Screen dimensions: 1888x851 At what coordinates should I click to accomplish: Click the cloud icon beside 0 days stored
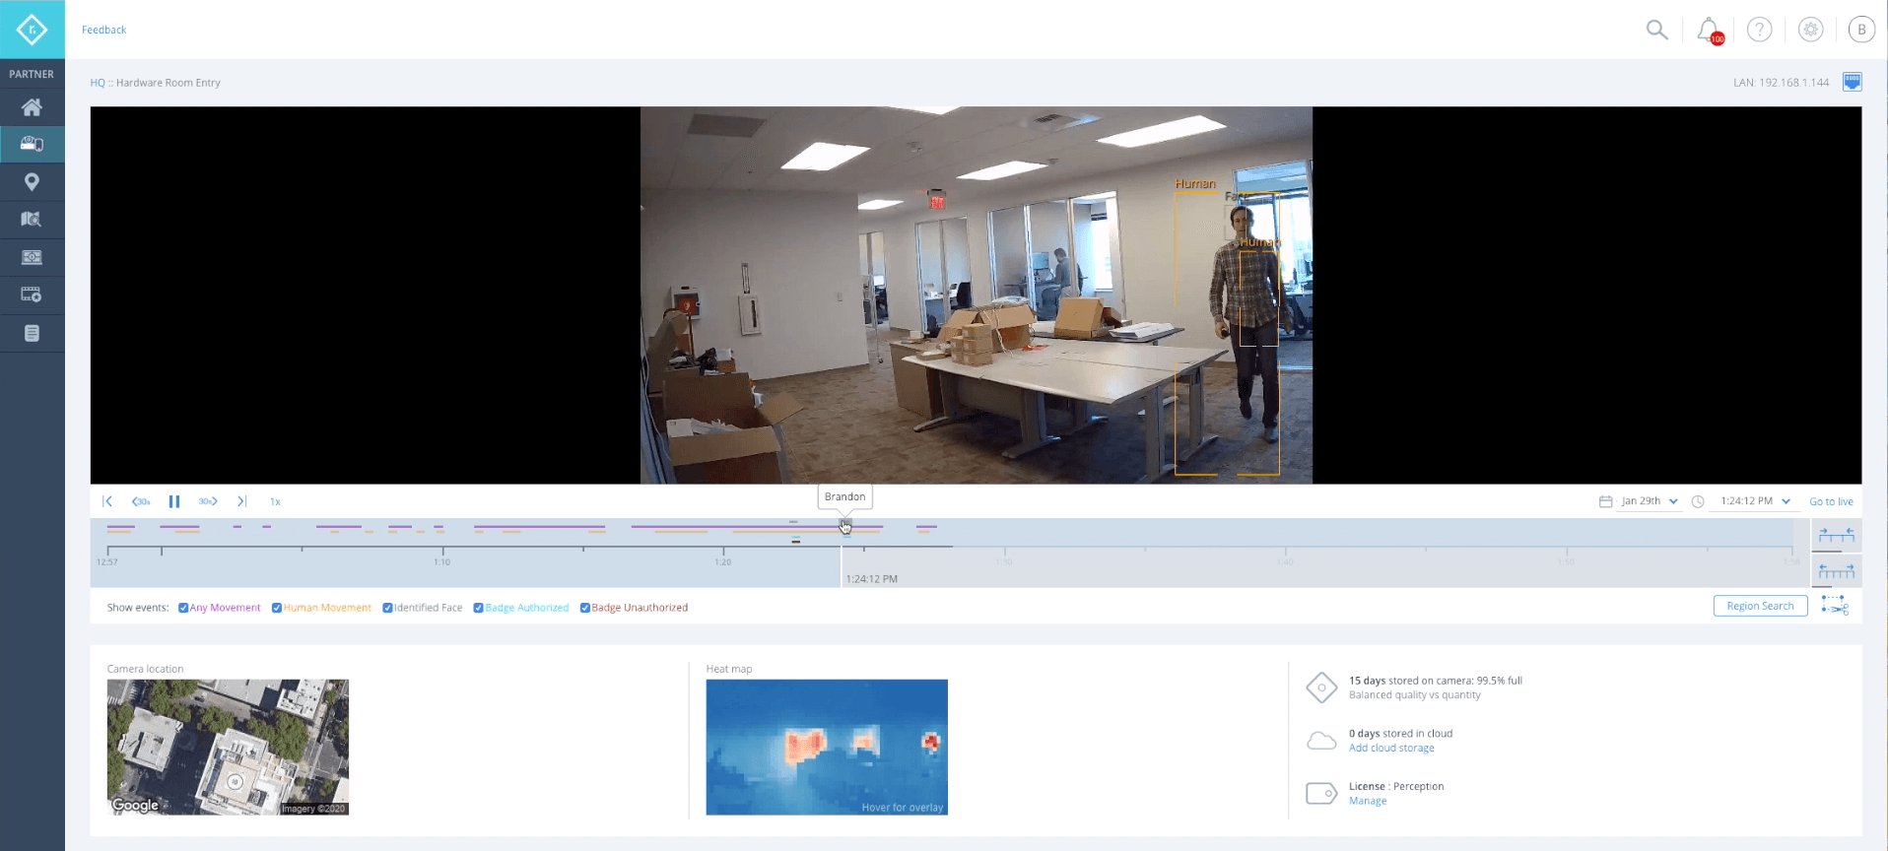1321,741
